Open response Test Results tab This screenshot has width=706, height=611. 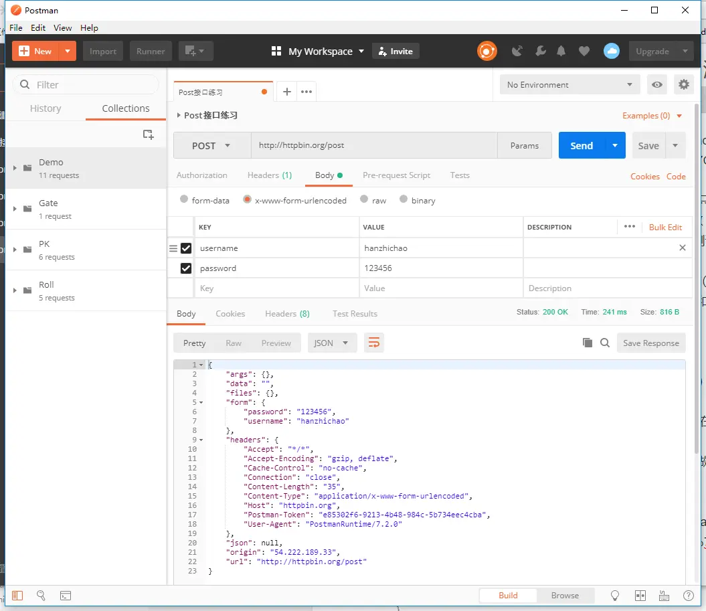click(355, 314)
